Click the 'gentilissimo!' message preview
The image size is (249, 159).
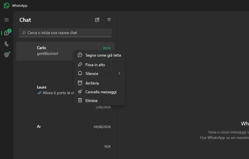point(47,54)
